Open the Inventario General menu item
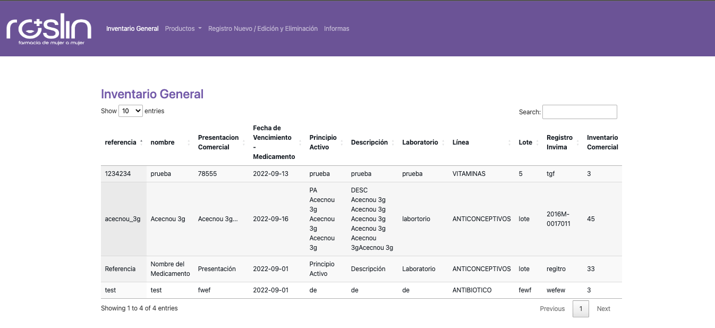The image size is (715, 328). [x=132, y=29]
